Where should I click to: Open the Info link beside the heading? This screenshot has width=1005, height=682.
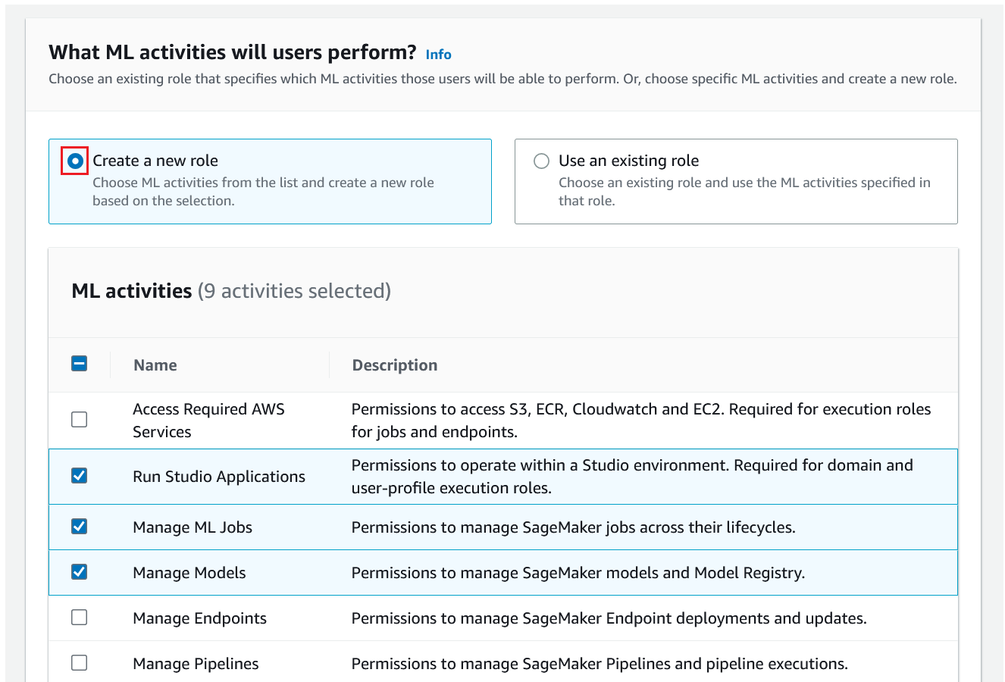[438, 55]
